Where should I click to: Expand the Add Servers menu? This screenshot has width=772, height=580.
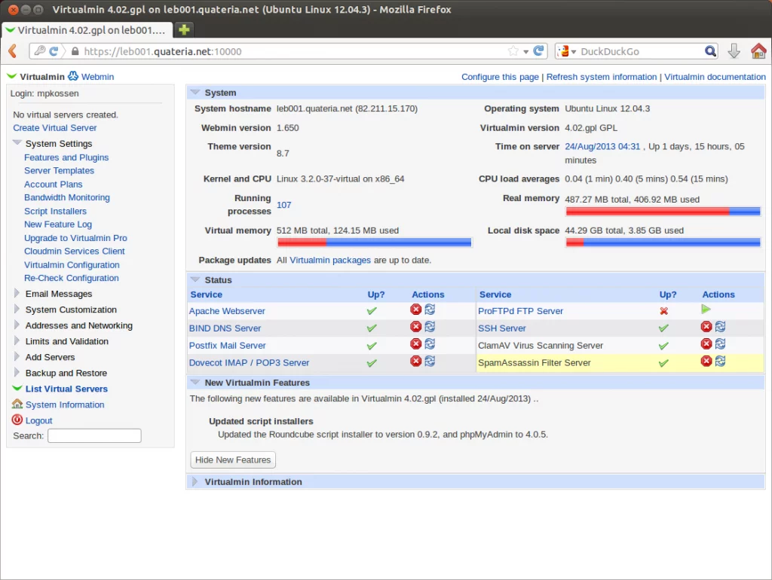(17, 356)
